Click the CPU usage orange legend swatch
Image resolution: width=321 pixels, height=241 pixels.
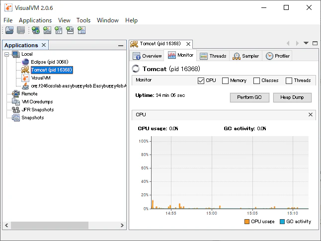coord(247,222)
